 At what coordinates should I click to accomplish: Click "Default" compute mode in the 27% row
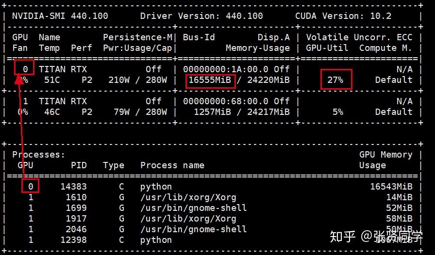coord(394,80)
